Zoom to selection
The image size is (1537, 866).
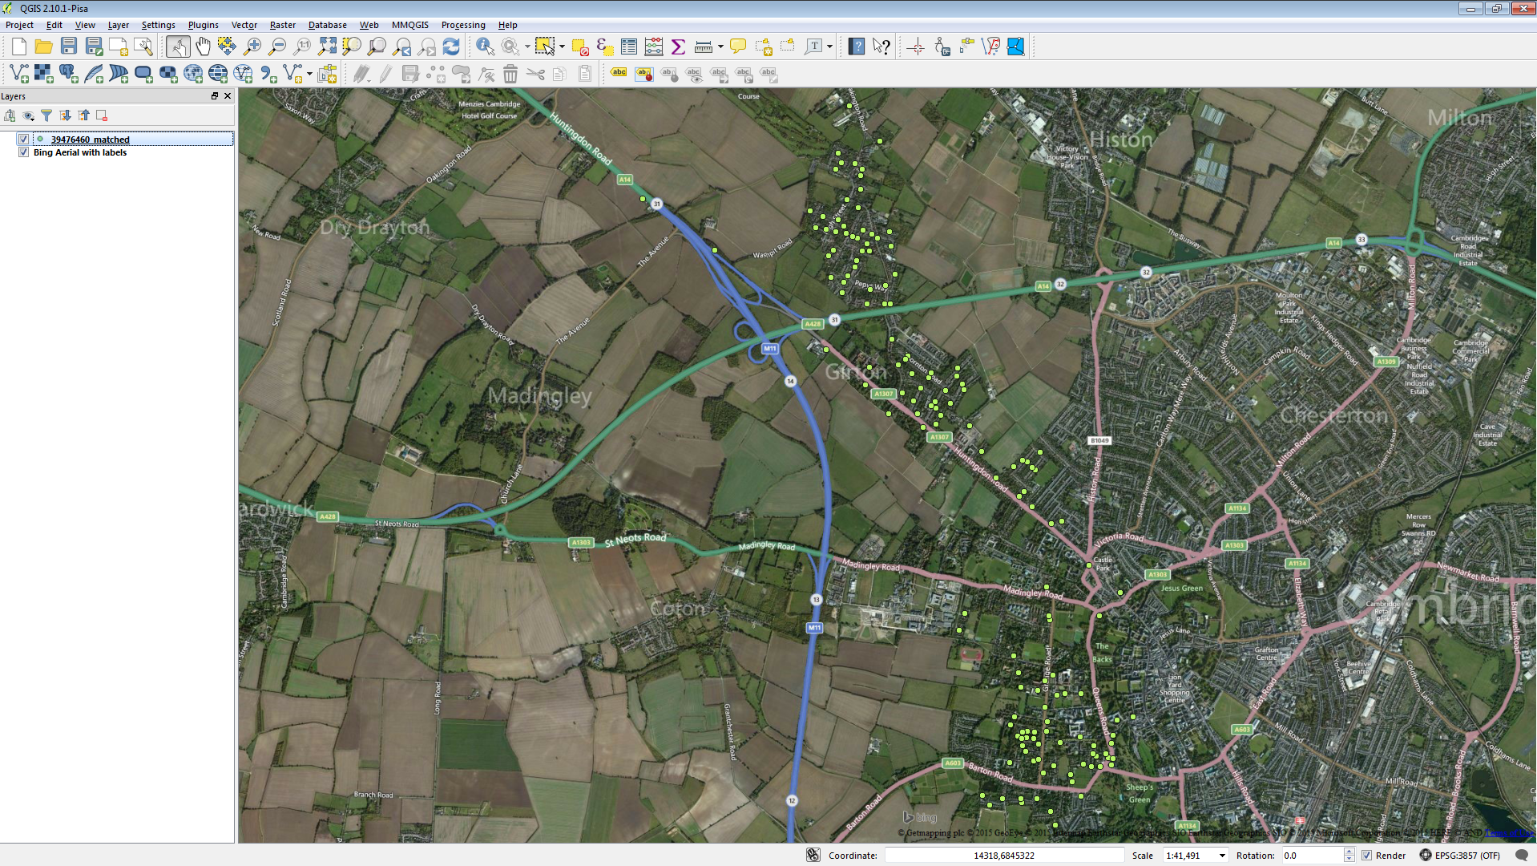(x=352, y=47)
